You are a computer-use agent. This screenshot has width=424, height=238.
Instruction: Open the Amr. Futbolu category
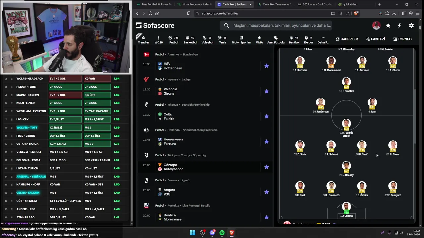click(x=276, y=40)
